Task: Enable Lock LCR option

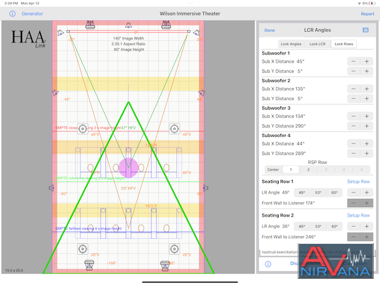Action: pos(317,44)
